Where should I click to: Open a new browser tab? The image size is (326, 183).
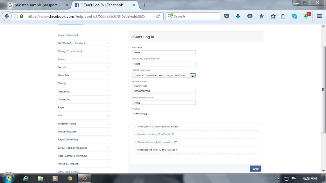144,5
